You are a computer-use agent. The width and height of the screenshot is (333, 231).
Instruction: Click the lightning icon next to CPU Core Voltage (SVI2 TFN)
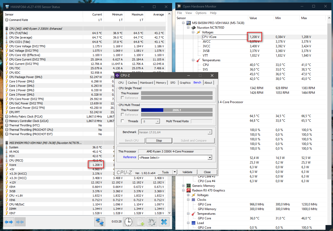click(7, 46)
